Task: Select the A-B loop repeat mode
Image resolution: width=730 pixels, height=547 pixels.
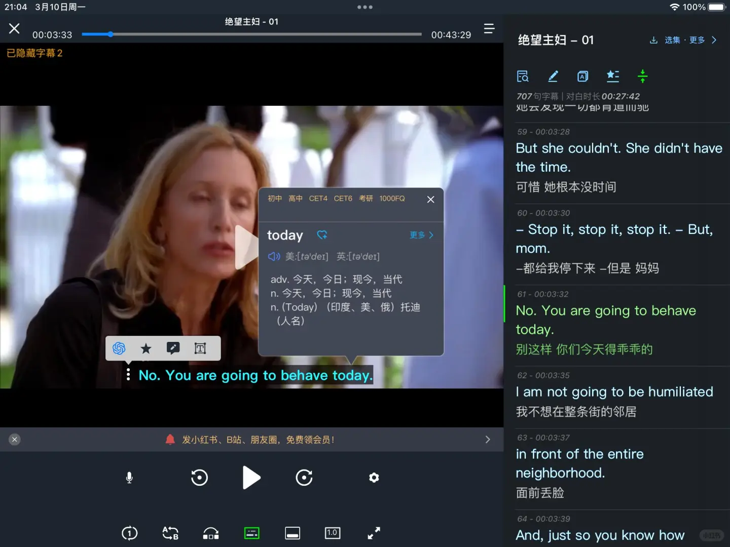Action: coord(170,533)
